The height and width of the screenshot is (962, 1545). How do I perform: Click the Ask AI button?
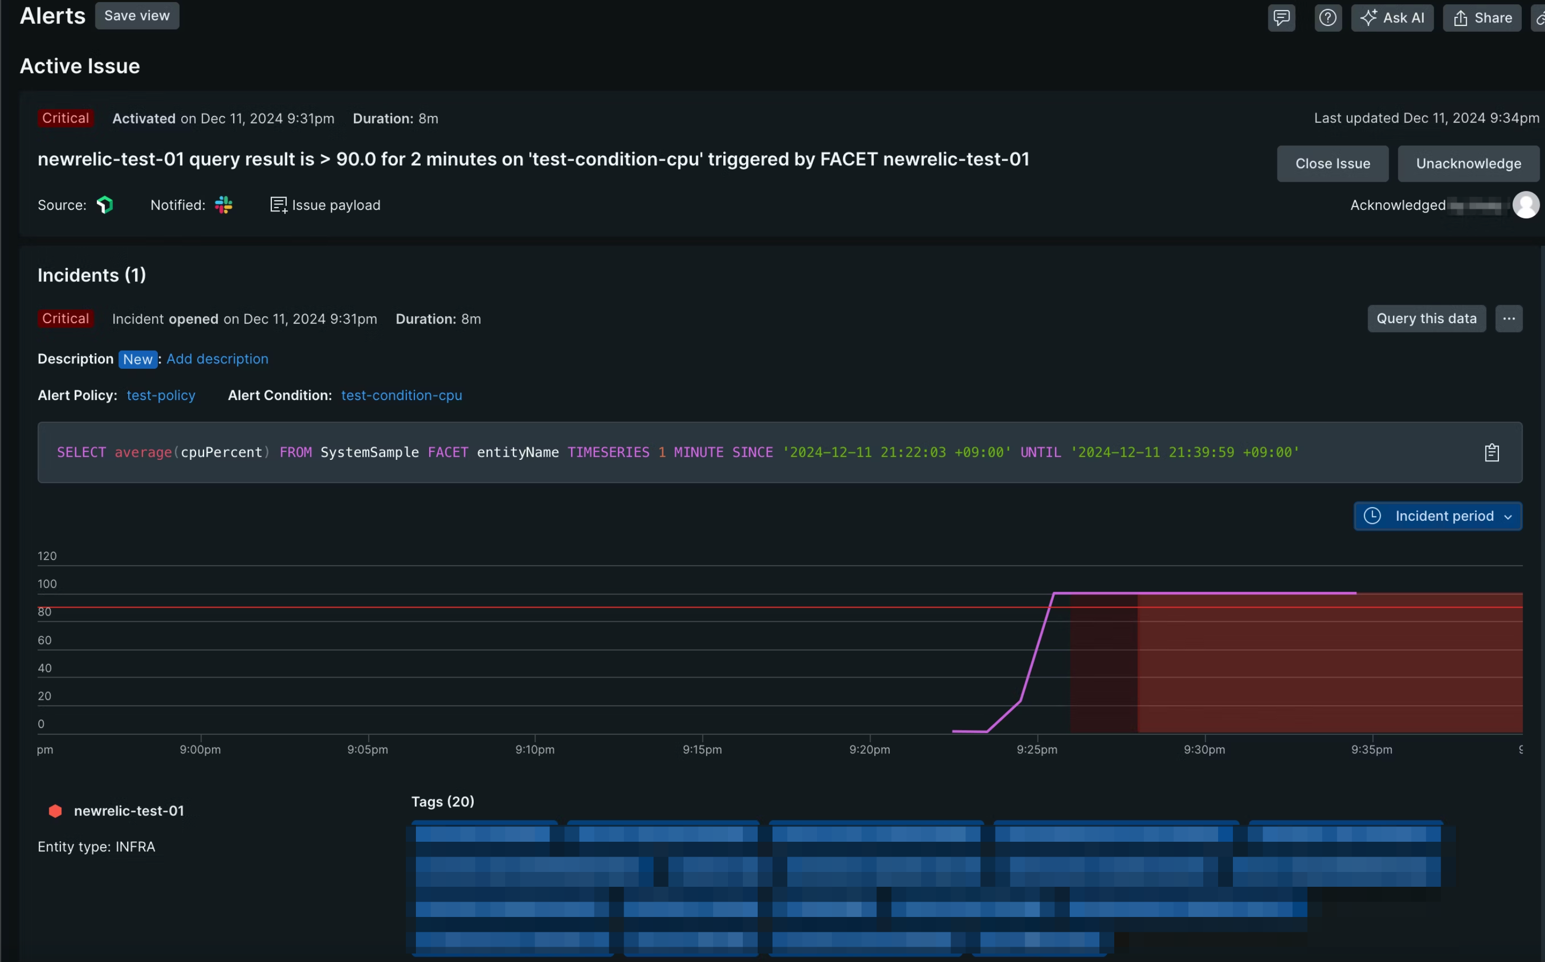pos(1392,18)
